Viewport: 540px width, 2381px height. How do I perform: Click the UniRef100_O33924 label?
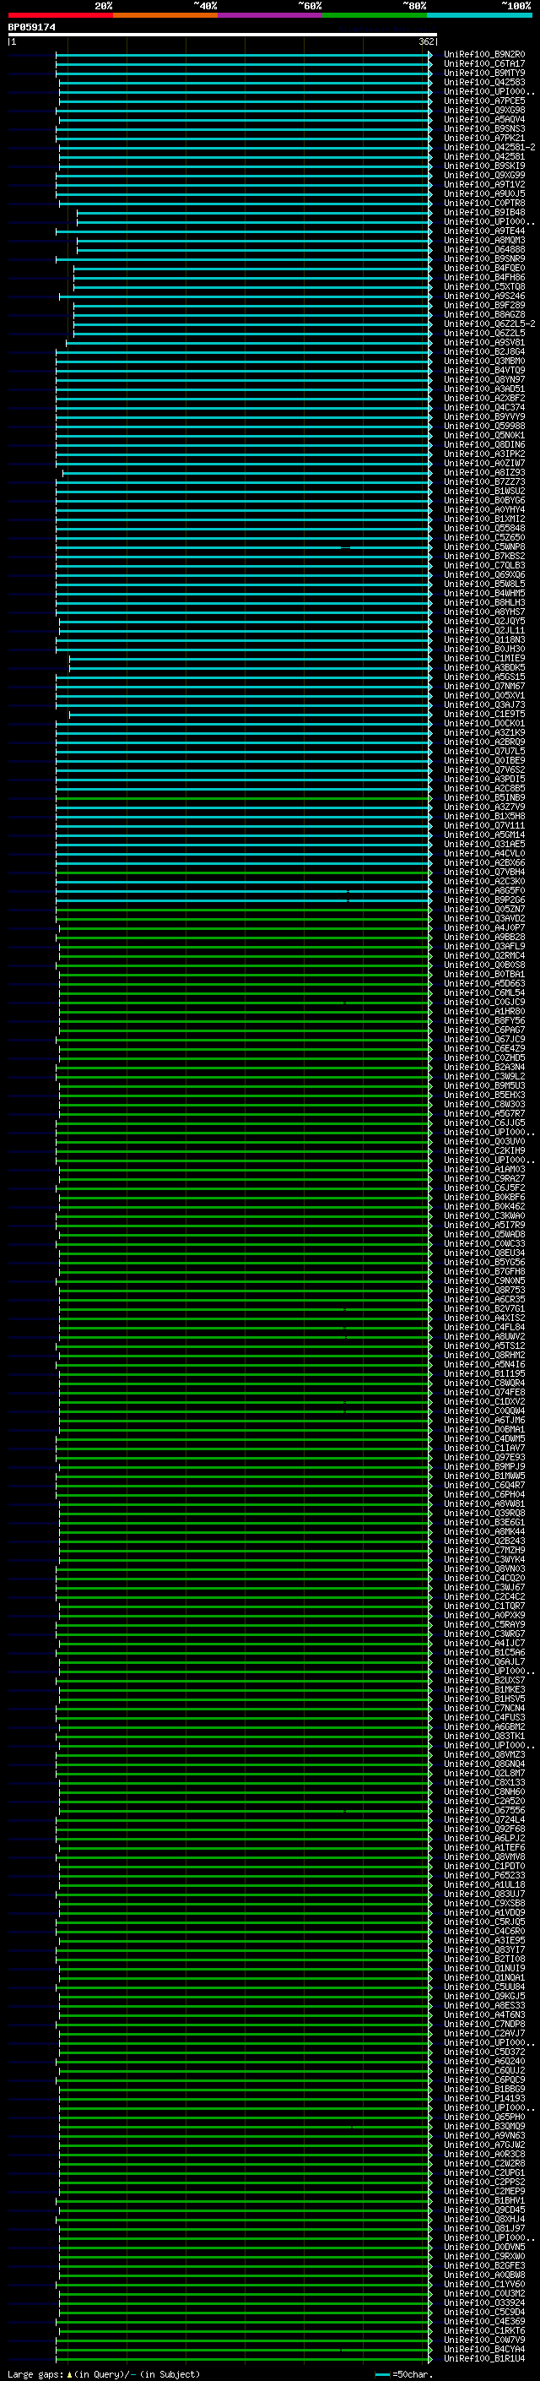[483, 2302]
